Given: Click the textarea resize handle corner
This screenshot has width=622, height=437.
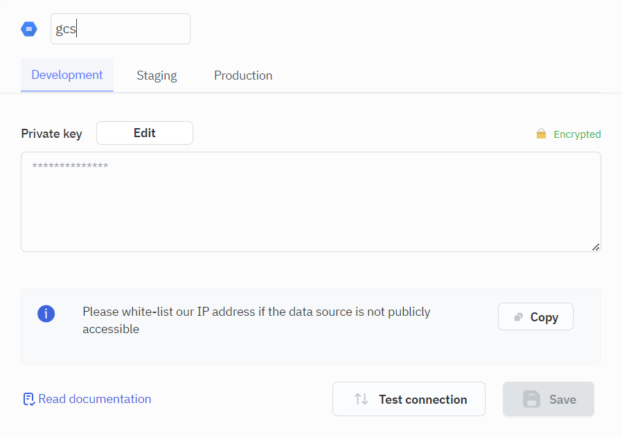Looking at the screenshot, I should (596, 247).
